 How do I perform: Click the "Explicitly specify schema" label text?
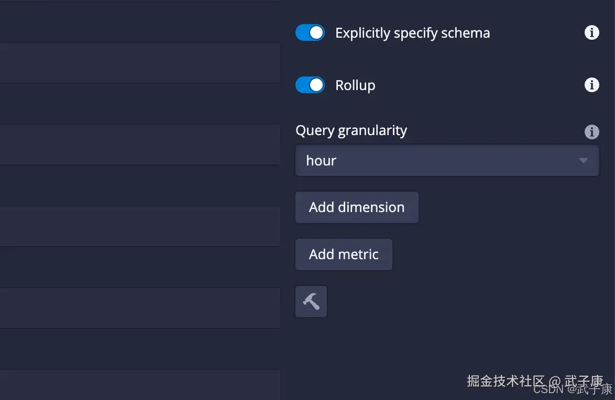[x=412, y=33]
